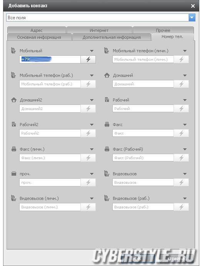Click lightning button beside Рабочий field
The width and height of the screenshot is (202, 266).
coord(181,108)
